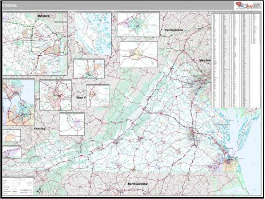Select the Pennsylvania state label
The height and width of the screenshot is (199, 265).
click(x=174, y=30)
